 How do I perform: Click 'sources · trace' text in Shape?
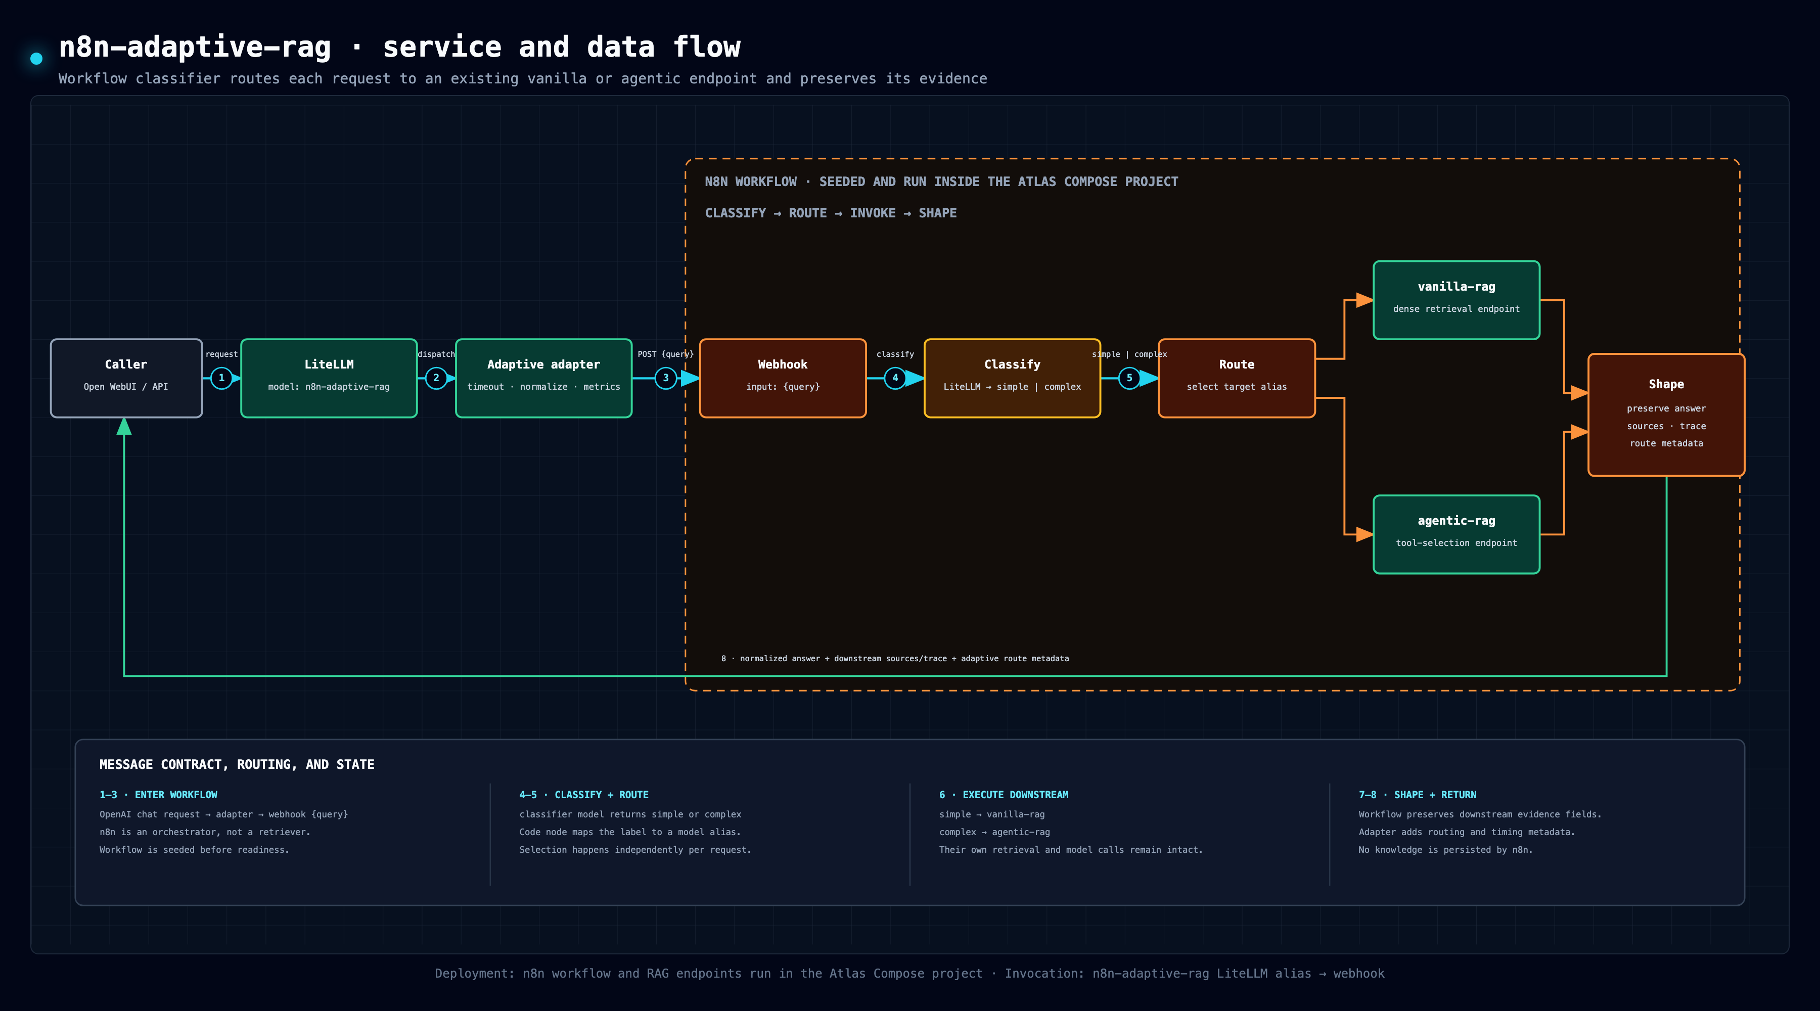click(1666, 426)
